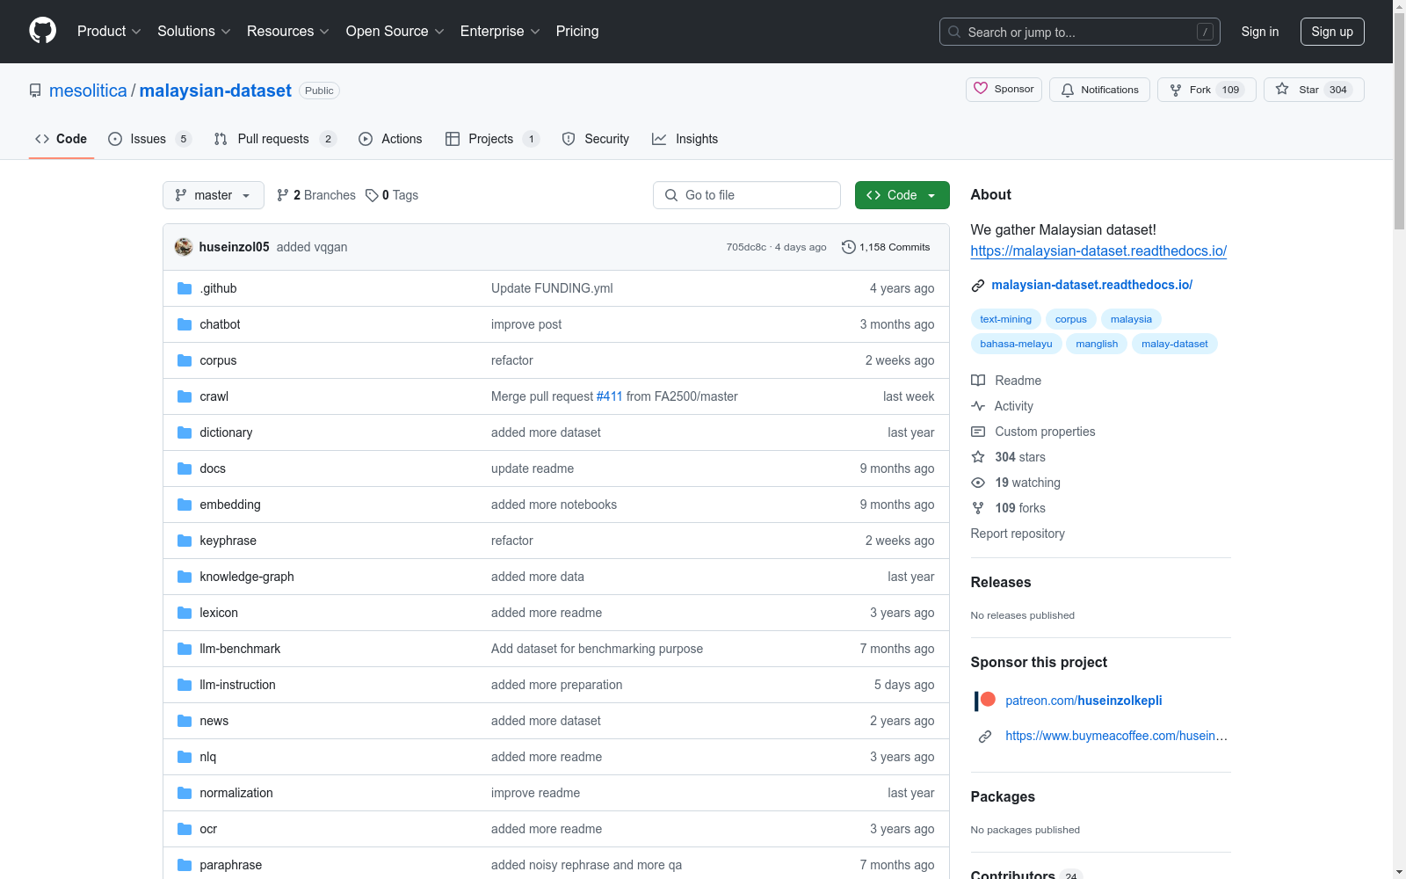Screen dimensions: 1406x879
Task: Click the folder icon for crawl
Action: [185, 396]
